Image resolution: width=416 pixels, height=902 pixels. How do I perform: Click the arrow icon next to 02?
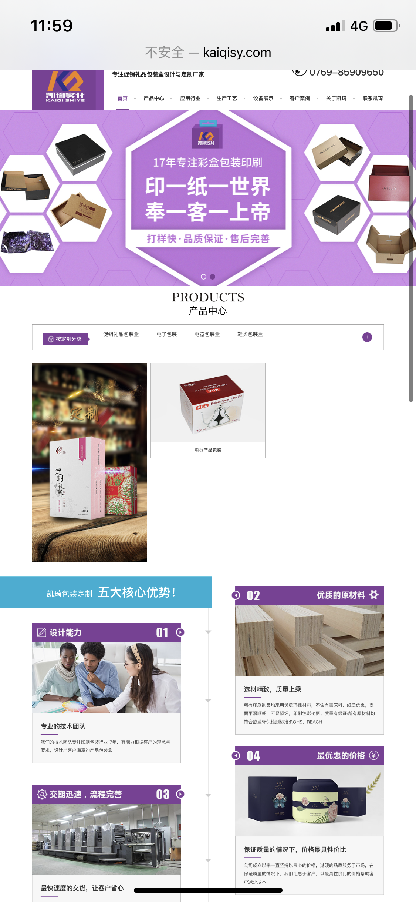click(x=236, y=595)
